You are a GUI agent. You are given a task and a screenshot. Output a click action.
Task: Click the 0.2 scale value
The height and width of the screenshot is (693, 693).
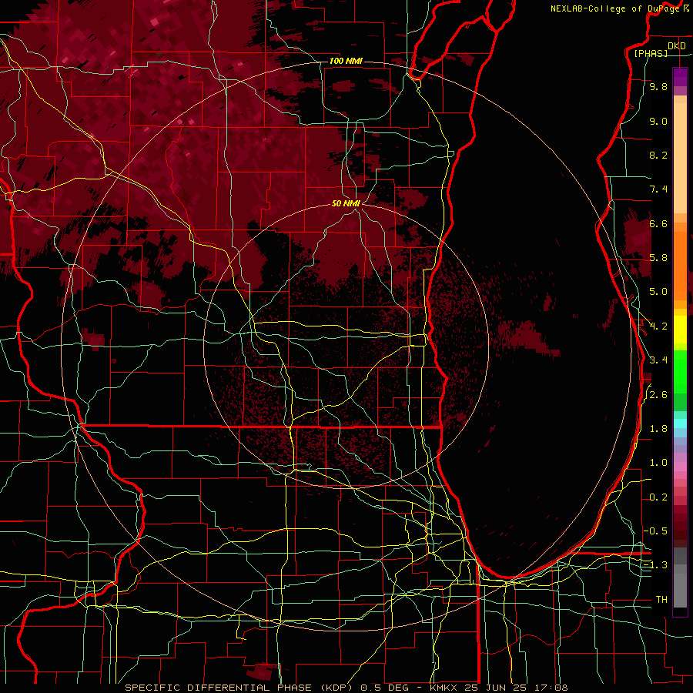click(x=658, y=497)
